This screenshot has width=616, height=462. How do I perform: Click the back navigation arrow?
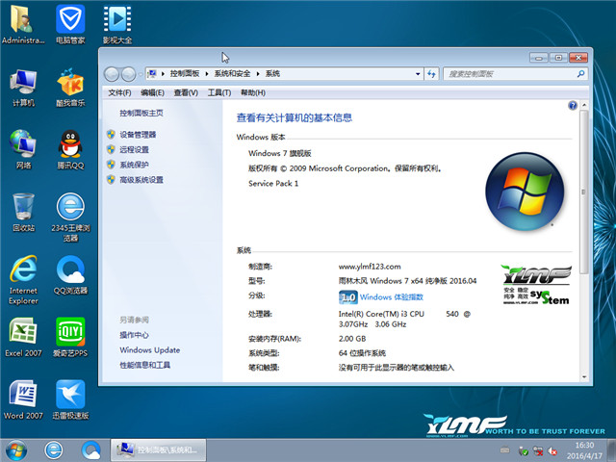click(112, 74)
